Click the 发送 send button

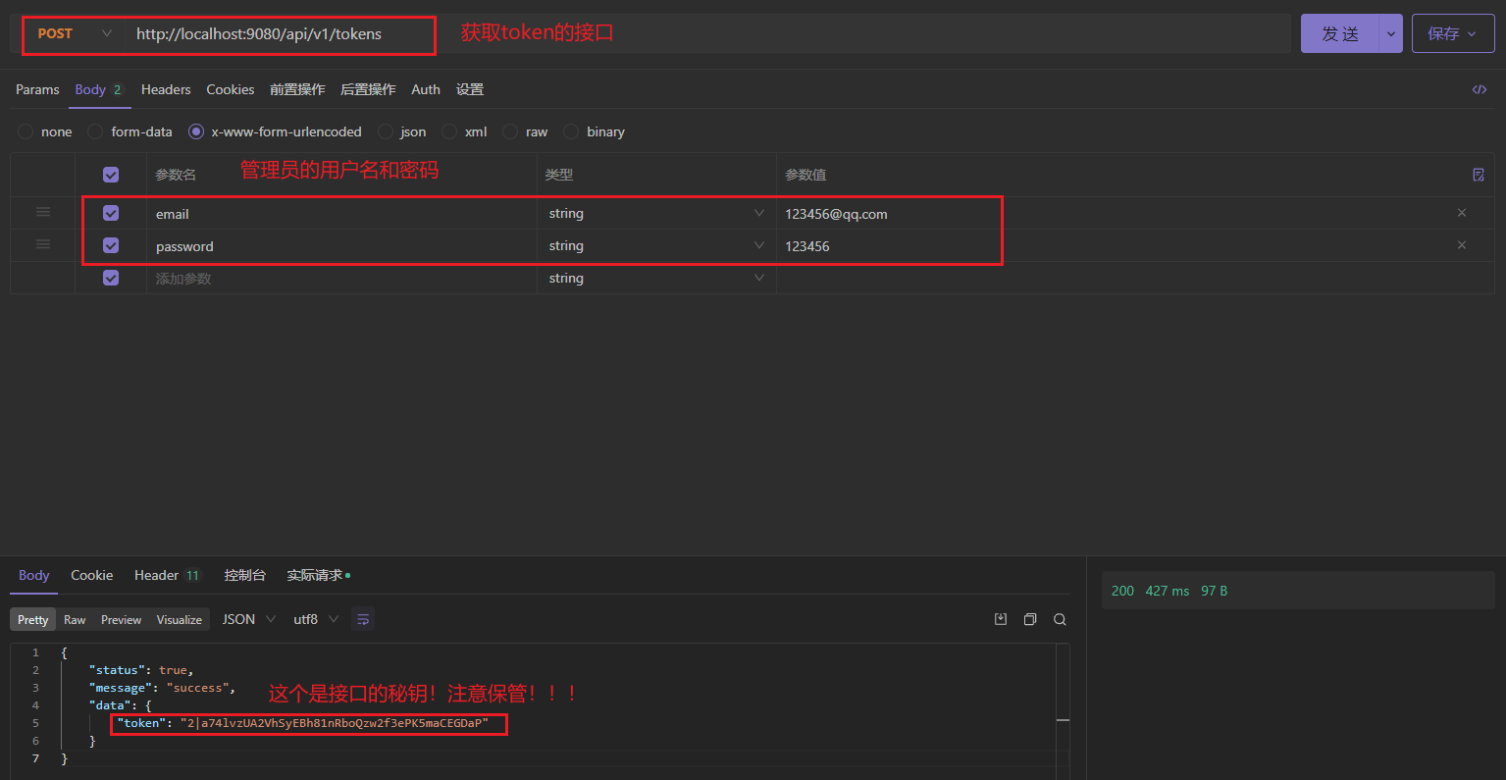(1340, 33)
